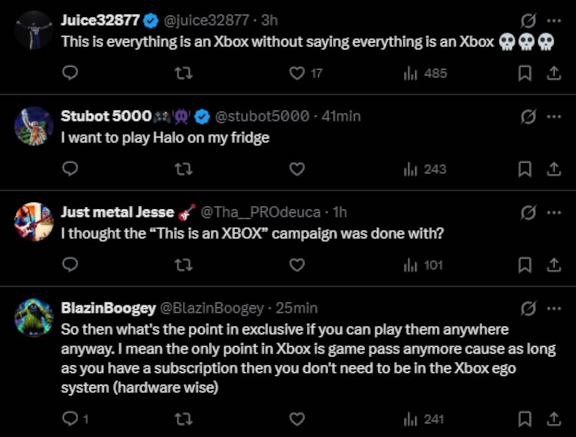
Task: Click Grok icon on Juice32877's tweet
Action: click(528, 20)
